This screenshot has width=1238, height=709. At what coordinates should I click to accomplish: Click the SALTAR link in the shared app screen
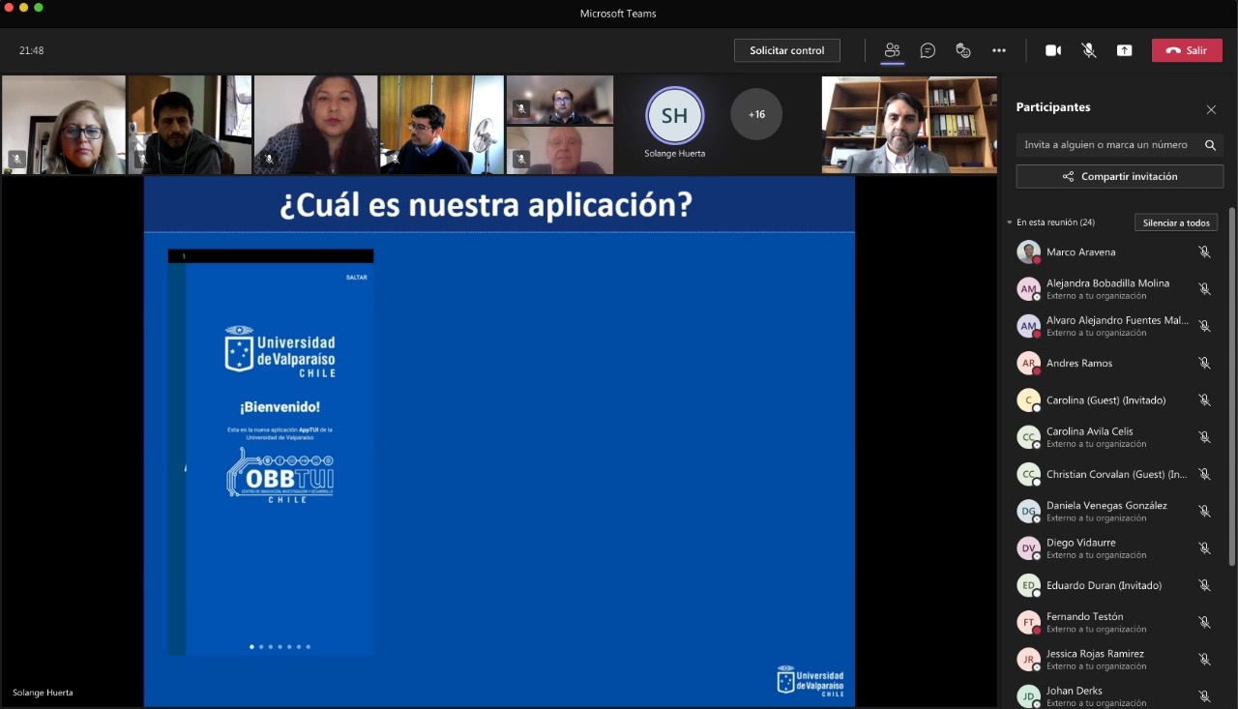[x=357, y=278]
